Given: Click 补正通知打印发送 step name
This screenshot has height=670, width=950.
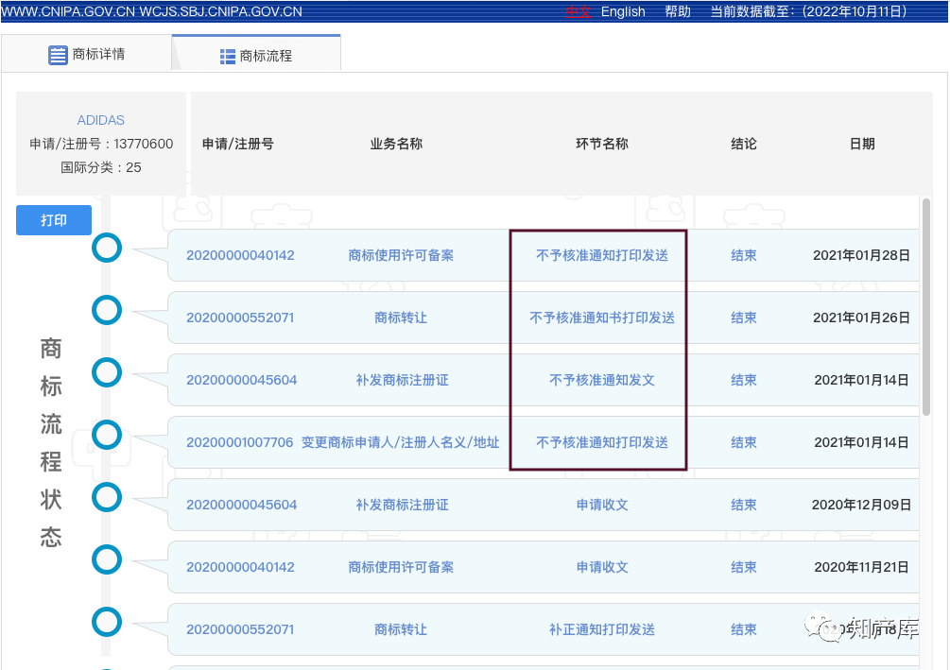Looking at the screenshot, I should pos(602,629).
